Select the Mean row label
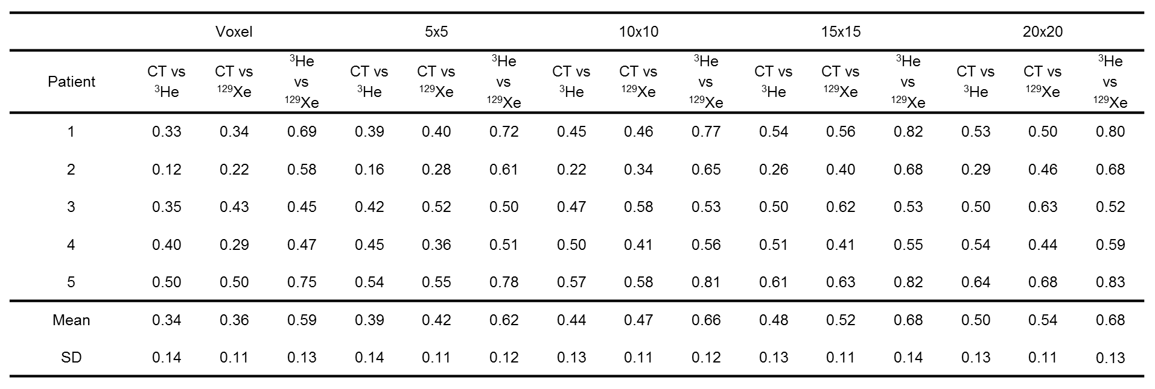Screen dimensions: 1155x389 [71, 320]
